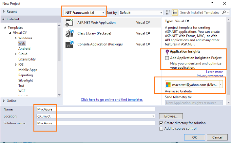This screenshot has width=231, height=143.
Task: Click the Microsoft account logo icon
Action: pos(168,85)
